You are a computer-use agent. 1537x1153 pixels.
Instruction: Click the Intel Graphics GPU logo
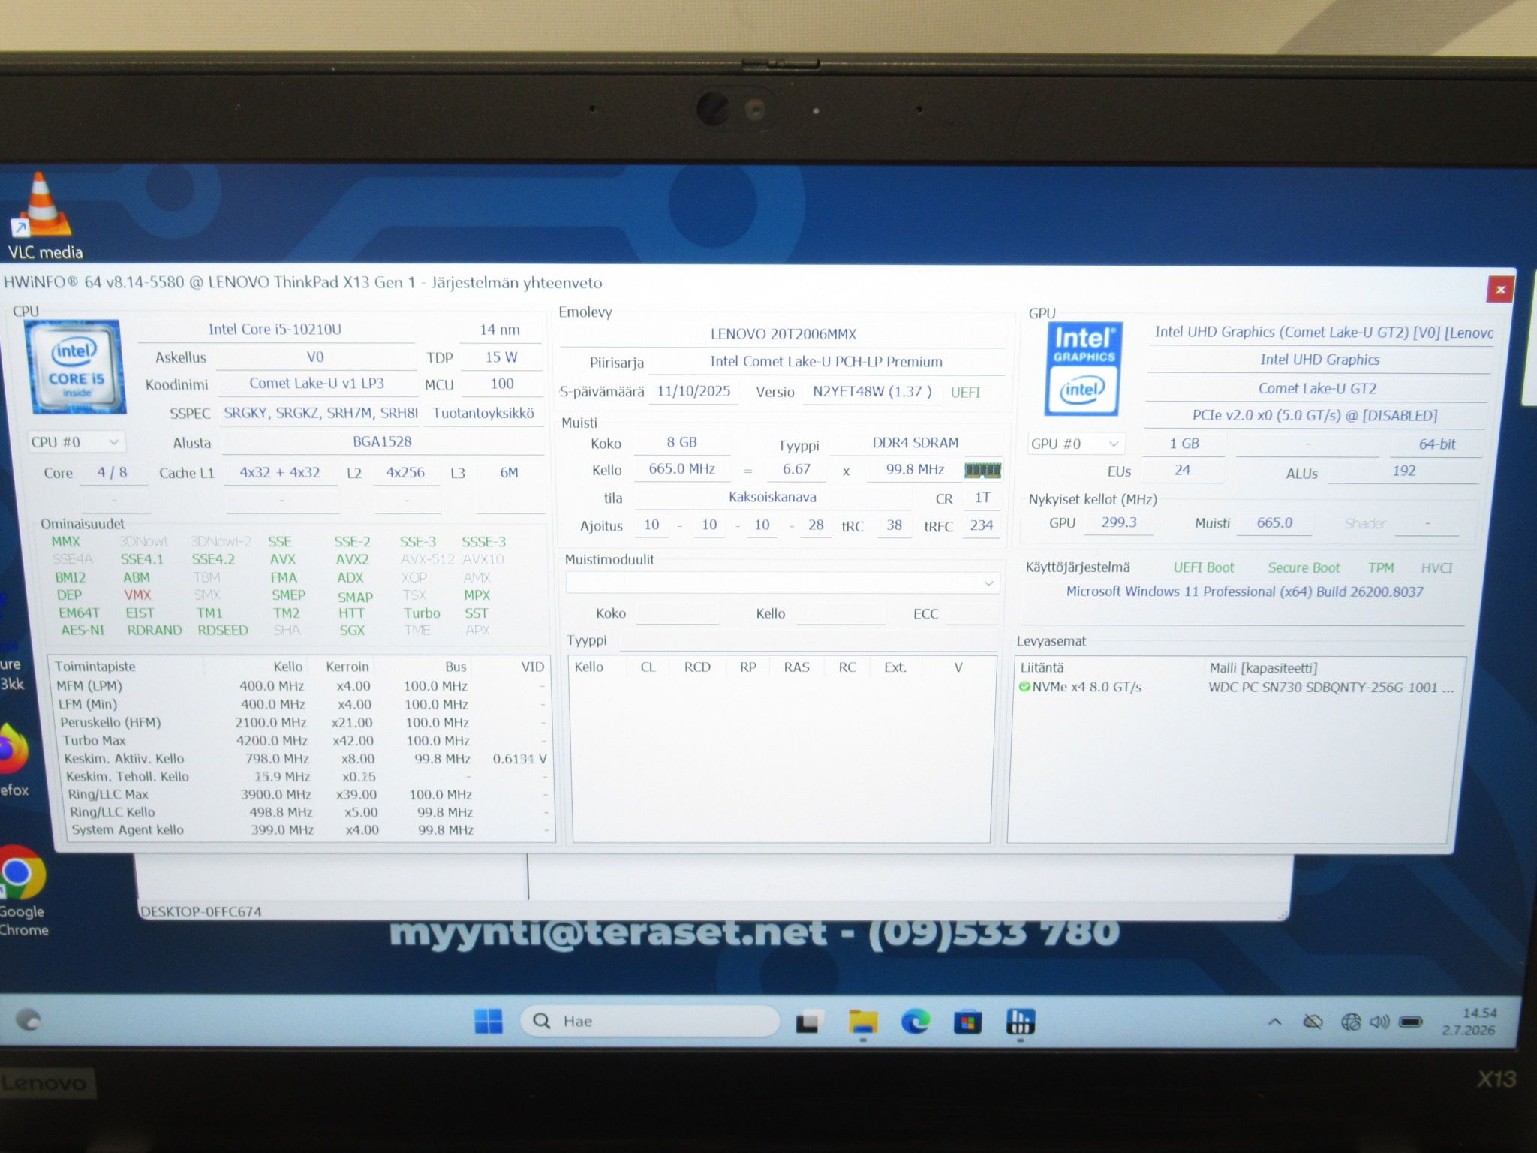(x=1084, y=369)
